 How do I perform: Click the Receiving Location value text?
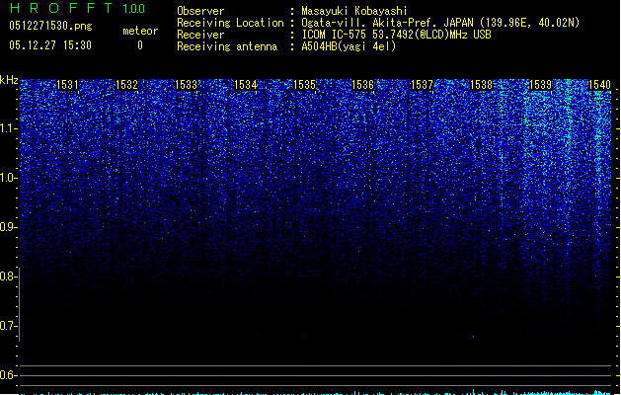click(x=440, y=23)
